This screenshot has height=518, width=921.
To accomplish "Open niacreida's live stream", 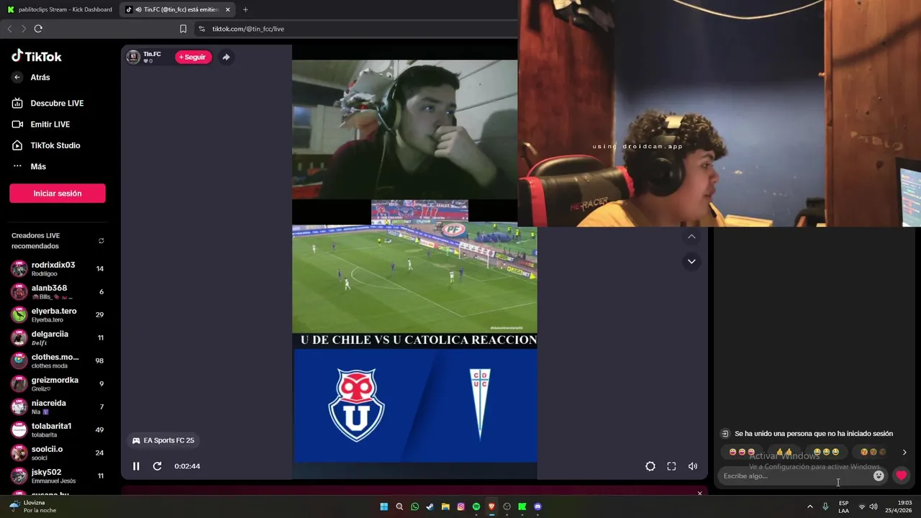I will pyautogui.click(x=58, y=406).
